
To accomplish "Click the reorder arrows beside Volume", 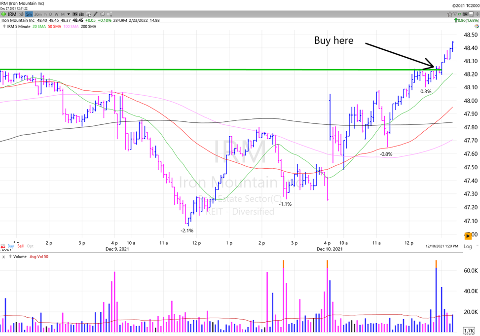I will click(10, 257).
